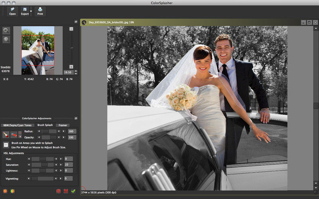Click the red prohibit reset icon
The width and height of the screenshot is (319, 199).
point(59,191)
